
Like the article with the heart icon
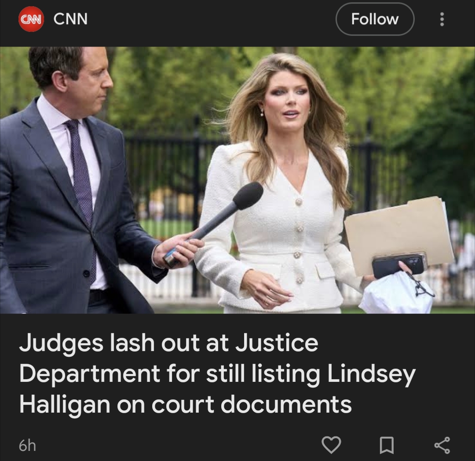pyautogui.click(x=331, y=445)
